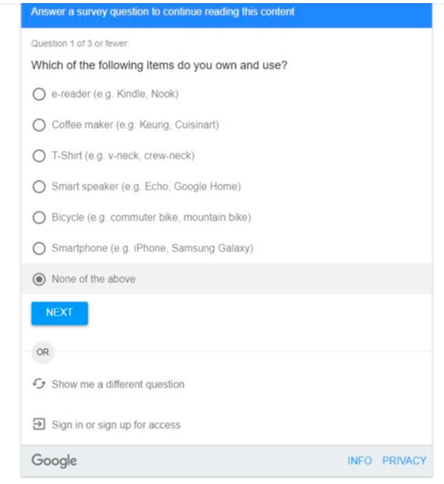
Task: Open the PRIVACY link in footer
Action: [x=404, y=461]
